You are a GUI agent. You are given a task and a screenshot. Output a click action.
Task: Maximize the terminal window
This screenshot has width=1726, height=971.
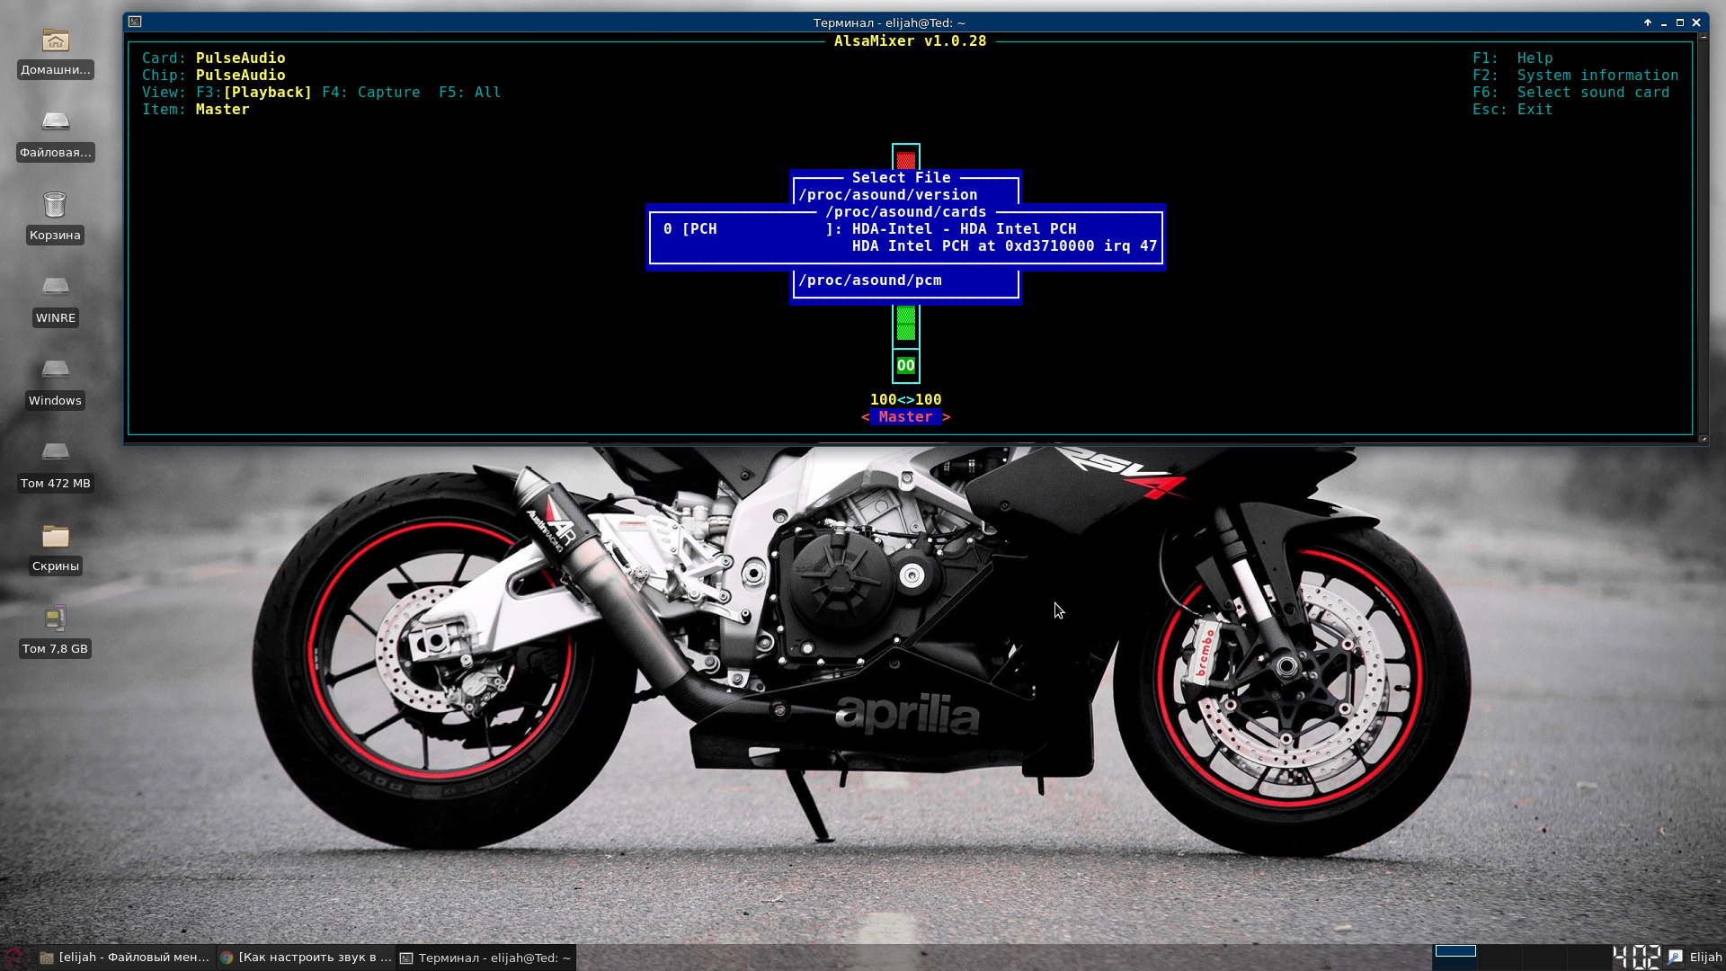tap(1680, 22)
